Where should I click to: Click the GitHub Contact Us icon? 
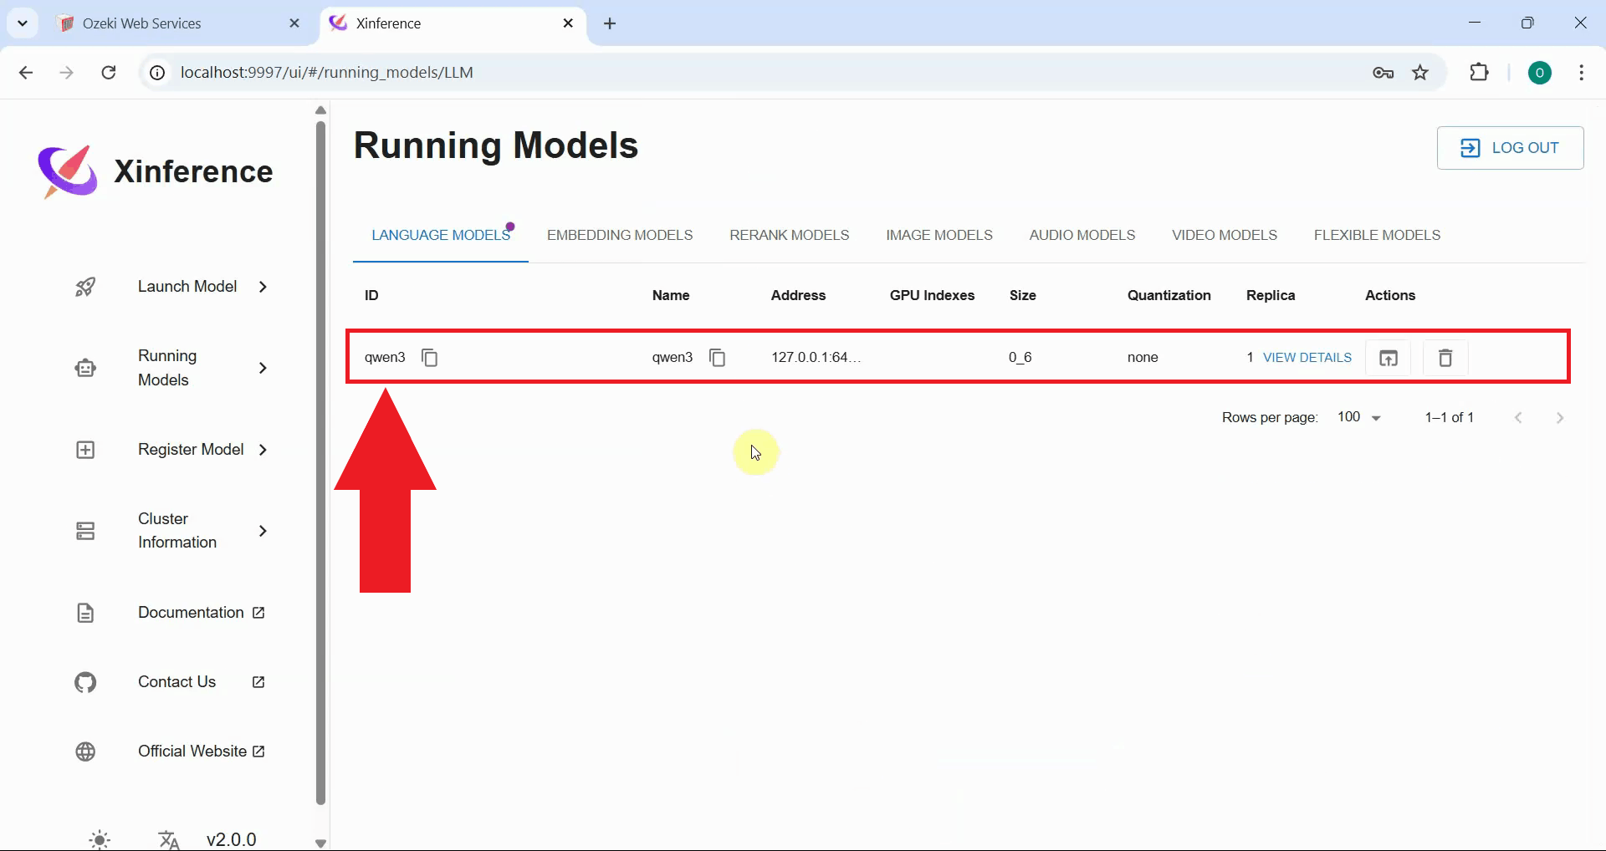(84, 682)
